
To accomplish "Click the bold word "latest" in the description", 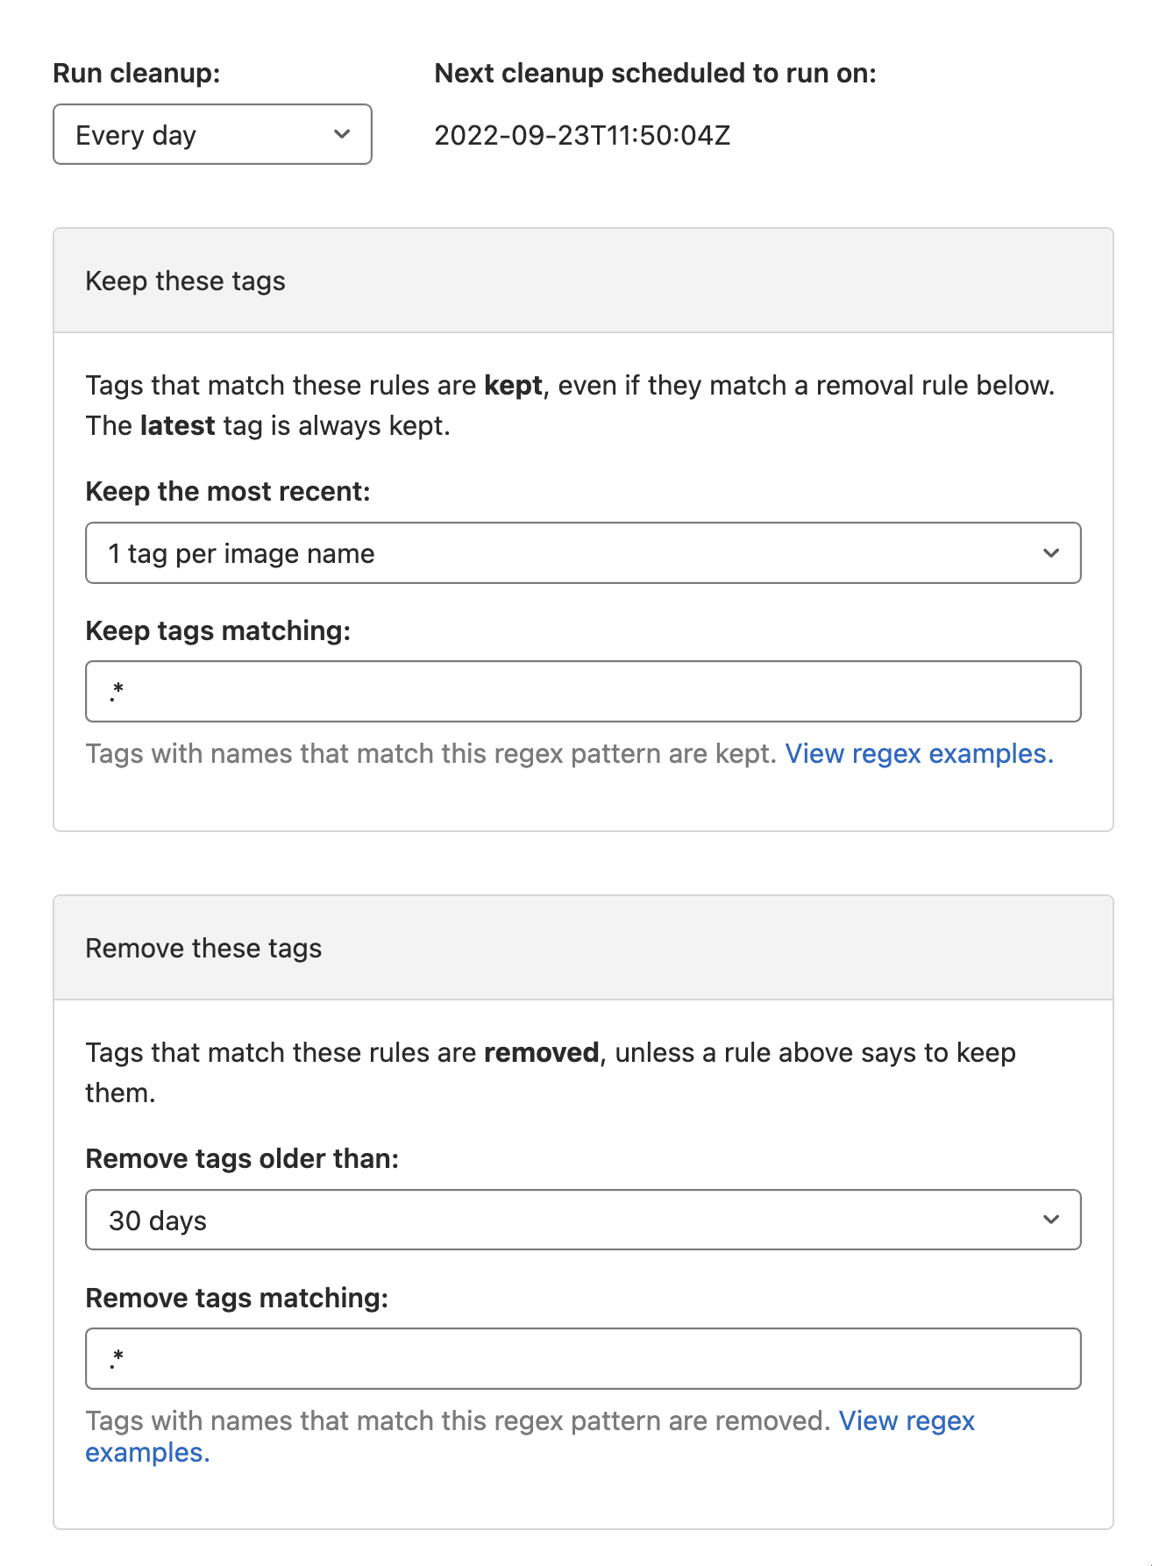I will click(x=177, y=426).
